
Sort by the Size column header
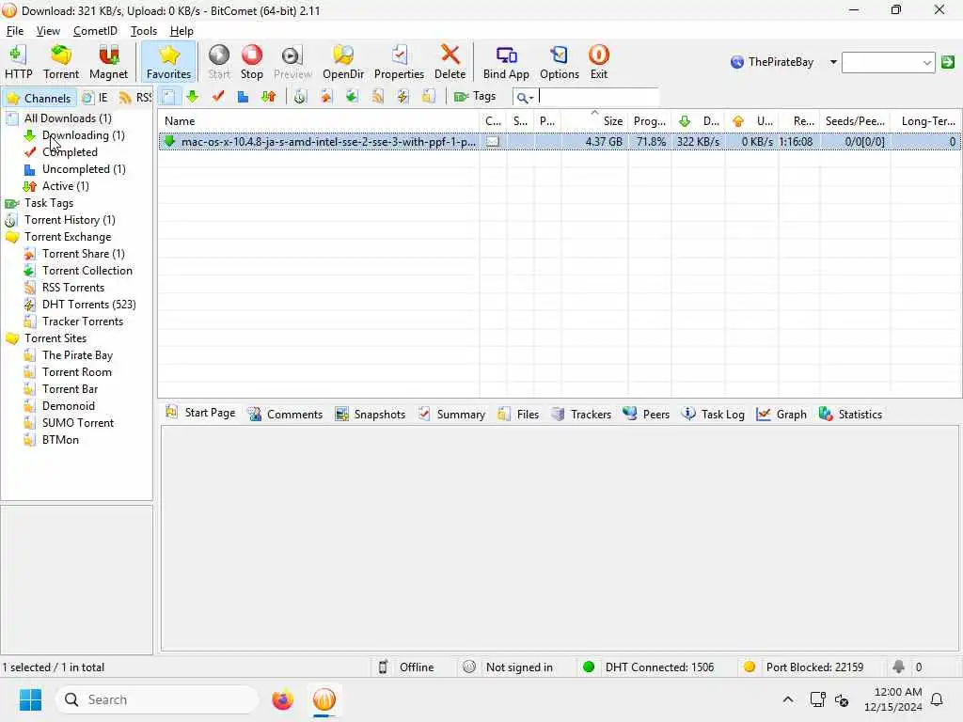tap(594, 121)
